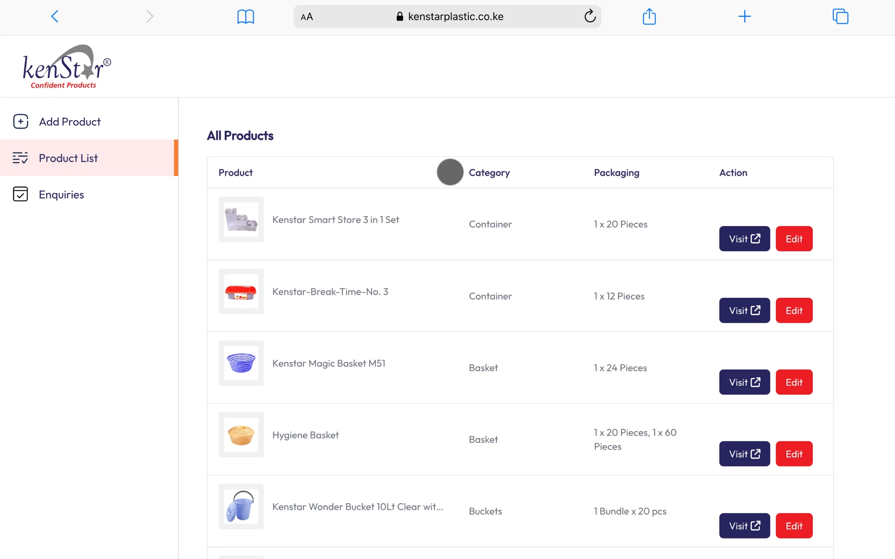The height and width of the screenshot is (559, 895).
Task: Open Enquiries in the sidebar
Action: [89, 194]
